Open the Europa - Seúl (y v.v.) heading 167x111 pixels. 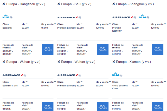click(x=76, y=4)
